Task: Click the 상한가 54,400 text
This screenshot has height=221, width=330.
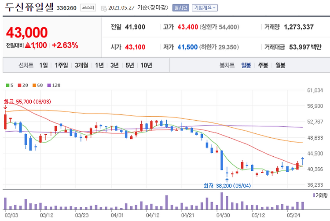Action: coord(219,27)
